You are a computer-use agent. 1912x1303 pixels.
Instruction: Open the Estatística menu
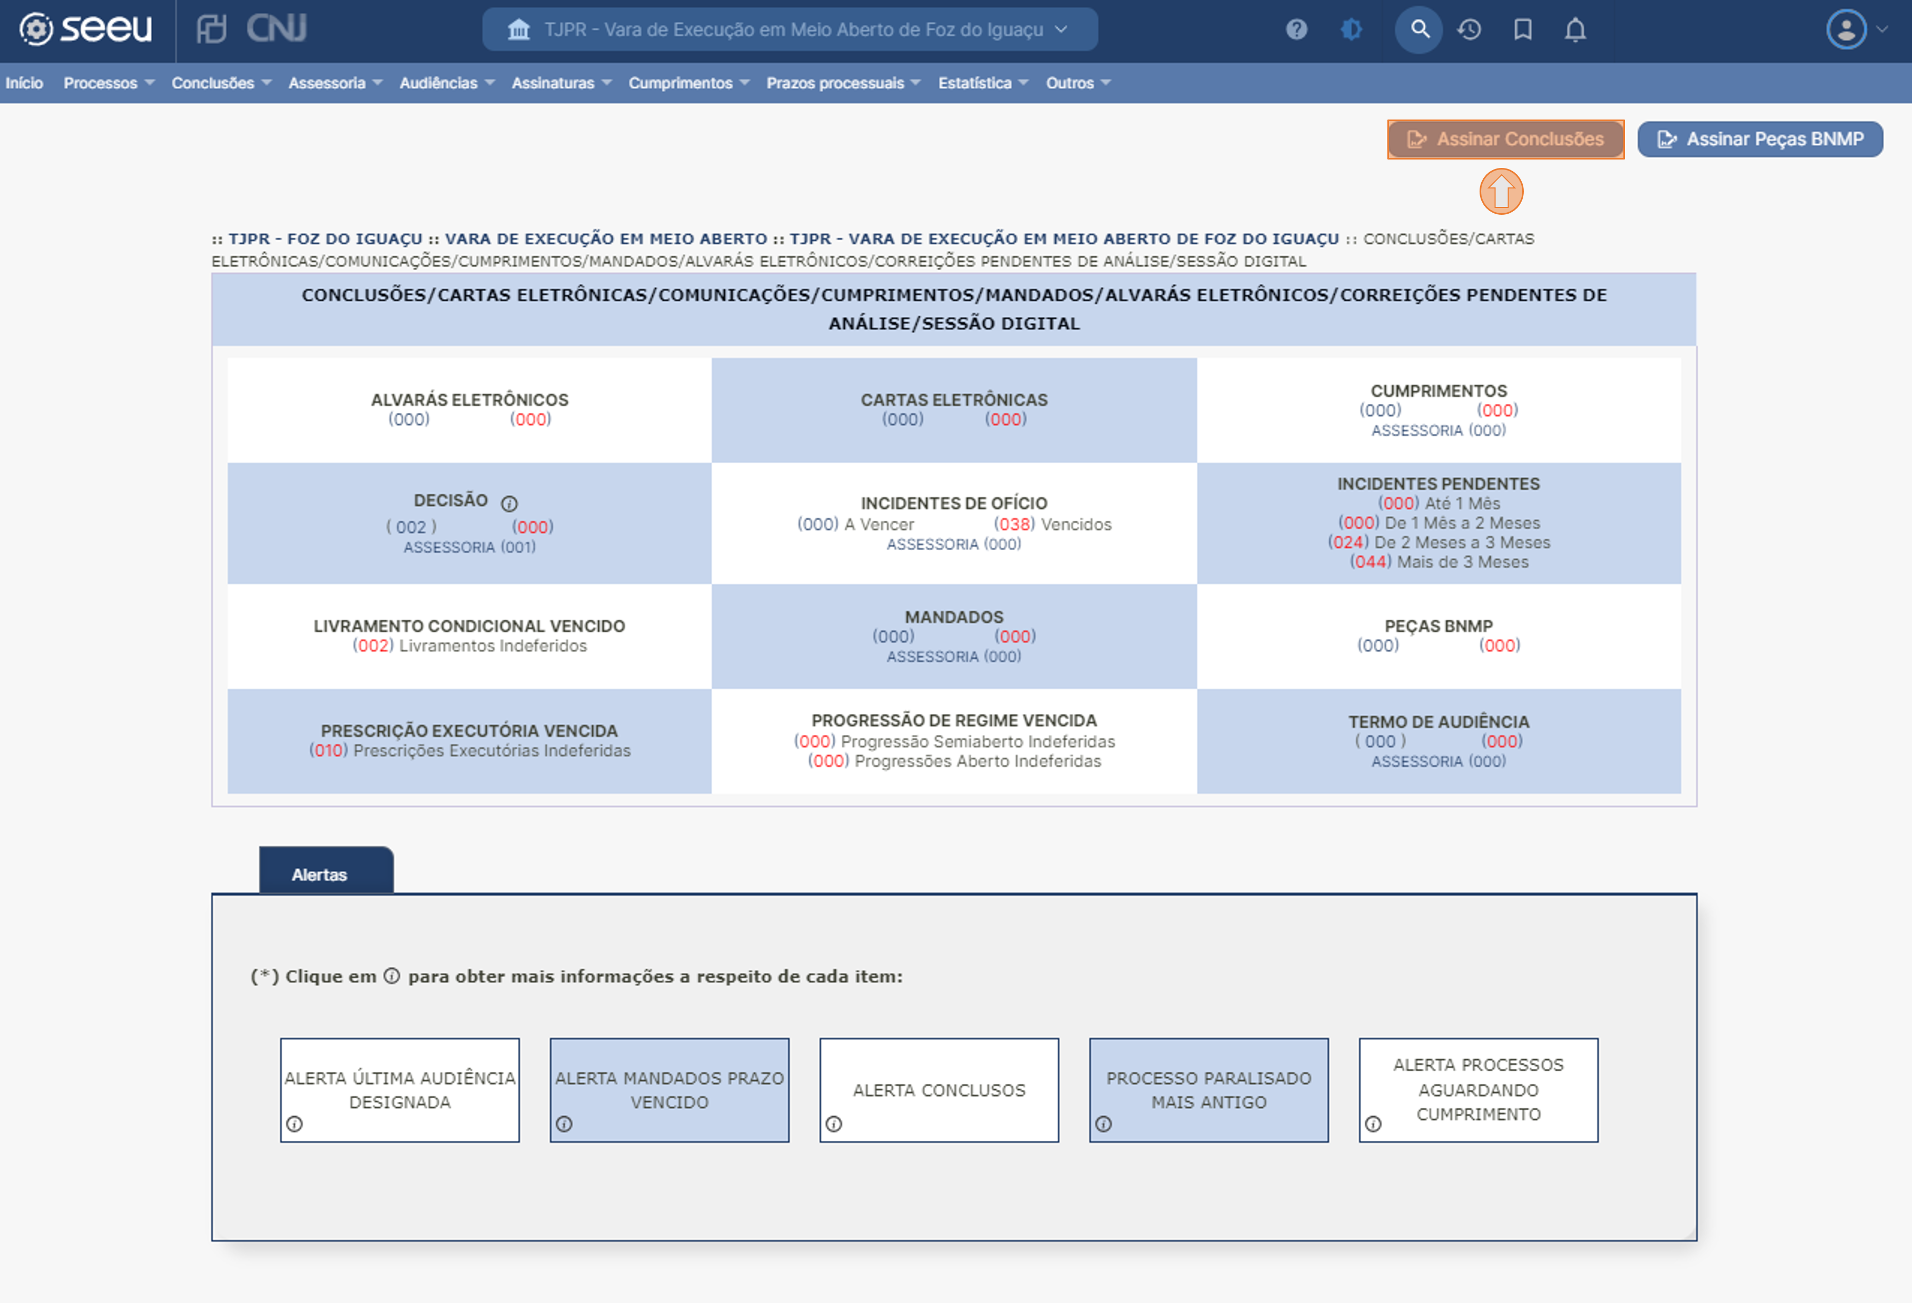983,83
